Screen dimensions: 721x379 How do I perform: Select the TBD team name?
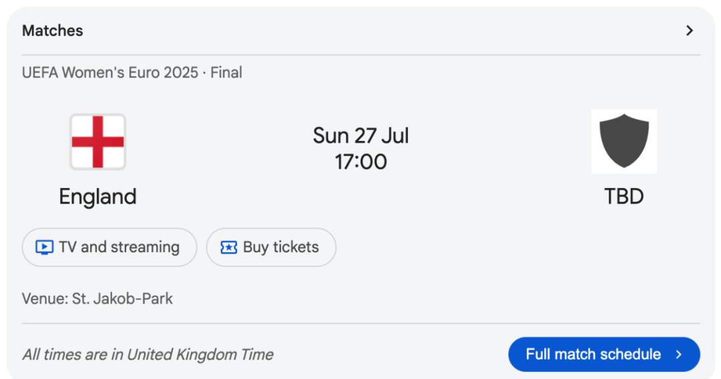click(x=624, y=197)
